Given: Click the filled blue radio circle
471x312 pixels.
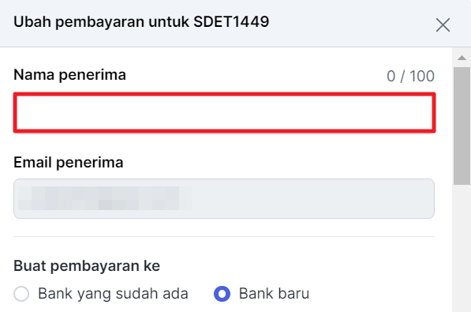Looking at the screenshot, I should tap(222, 294).
